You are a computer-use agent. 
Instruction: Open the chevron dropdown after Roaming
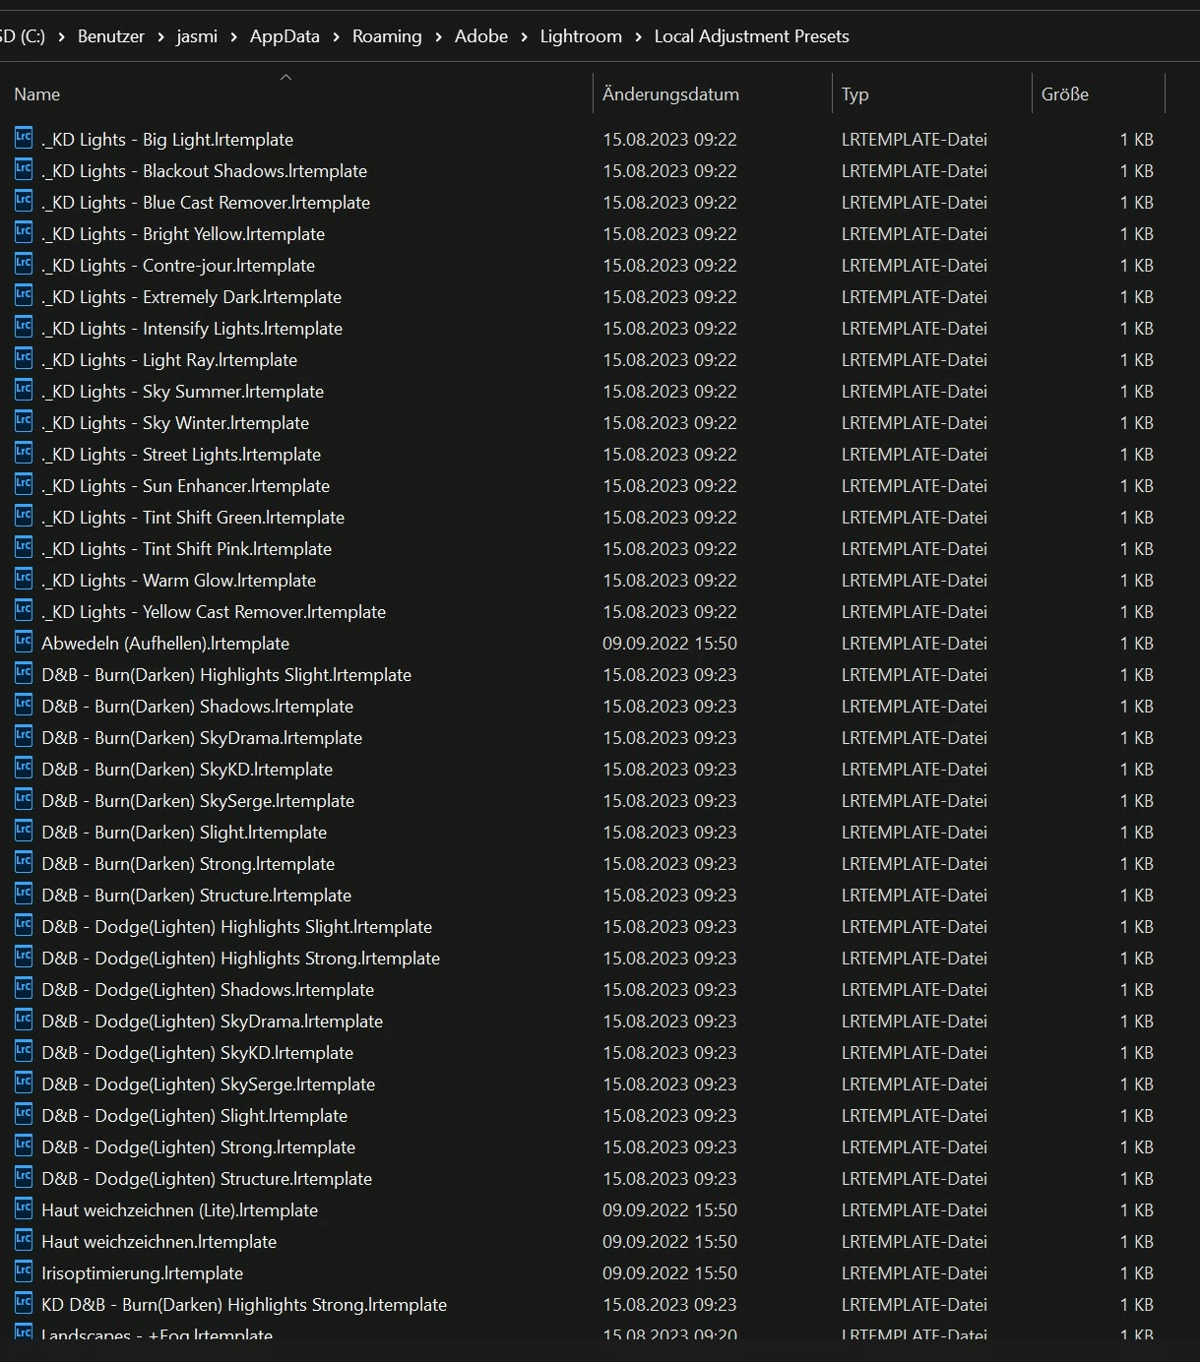coord(438,36)
